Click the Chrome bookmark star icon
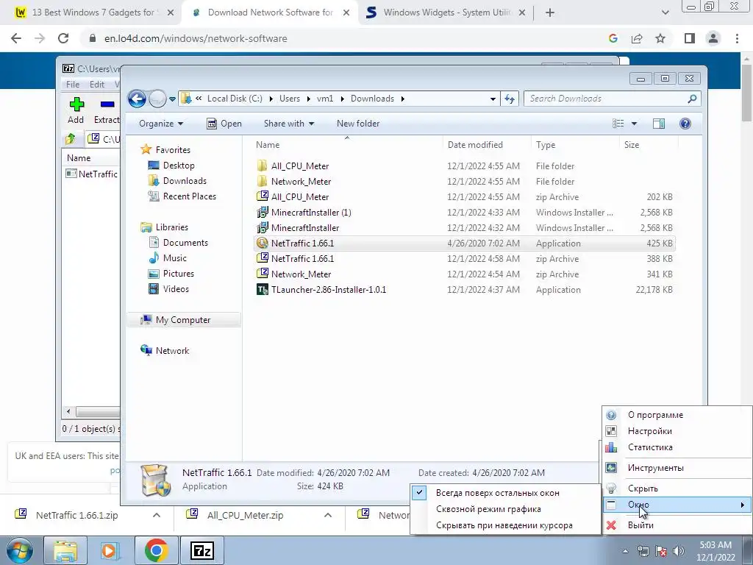The height and width of the screenshot is (565, 753). click(660, 38)
